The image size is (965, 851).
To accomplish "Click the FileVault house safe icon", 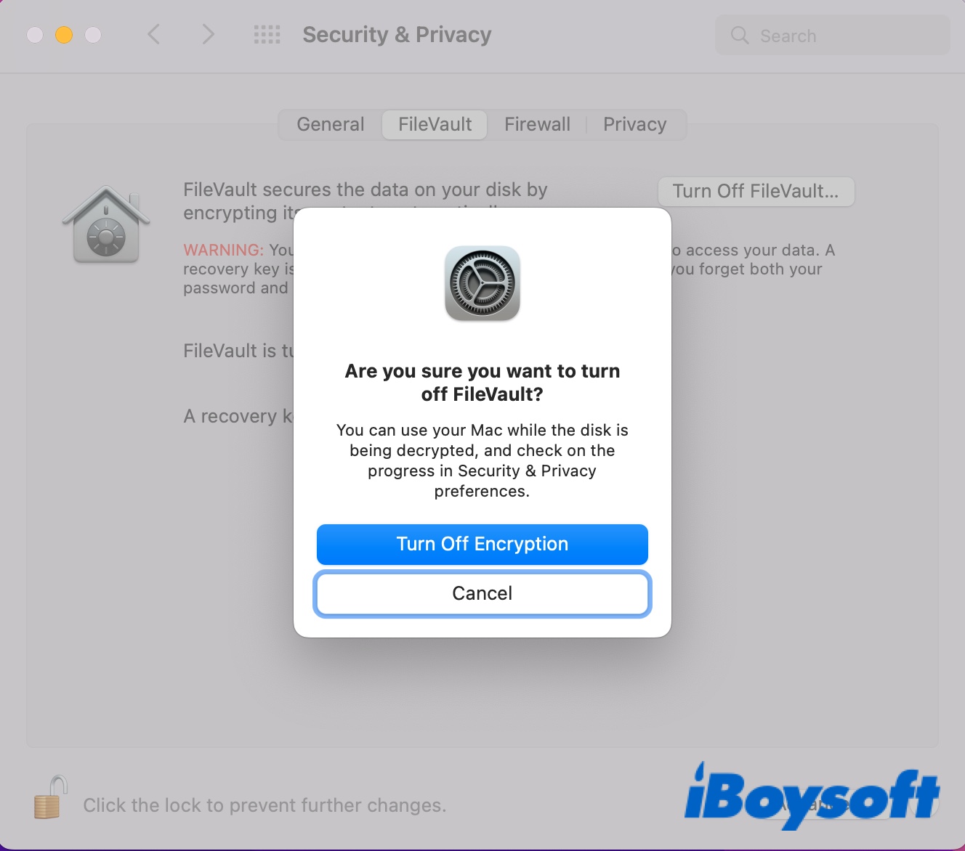I will [x=106, y=224].
